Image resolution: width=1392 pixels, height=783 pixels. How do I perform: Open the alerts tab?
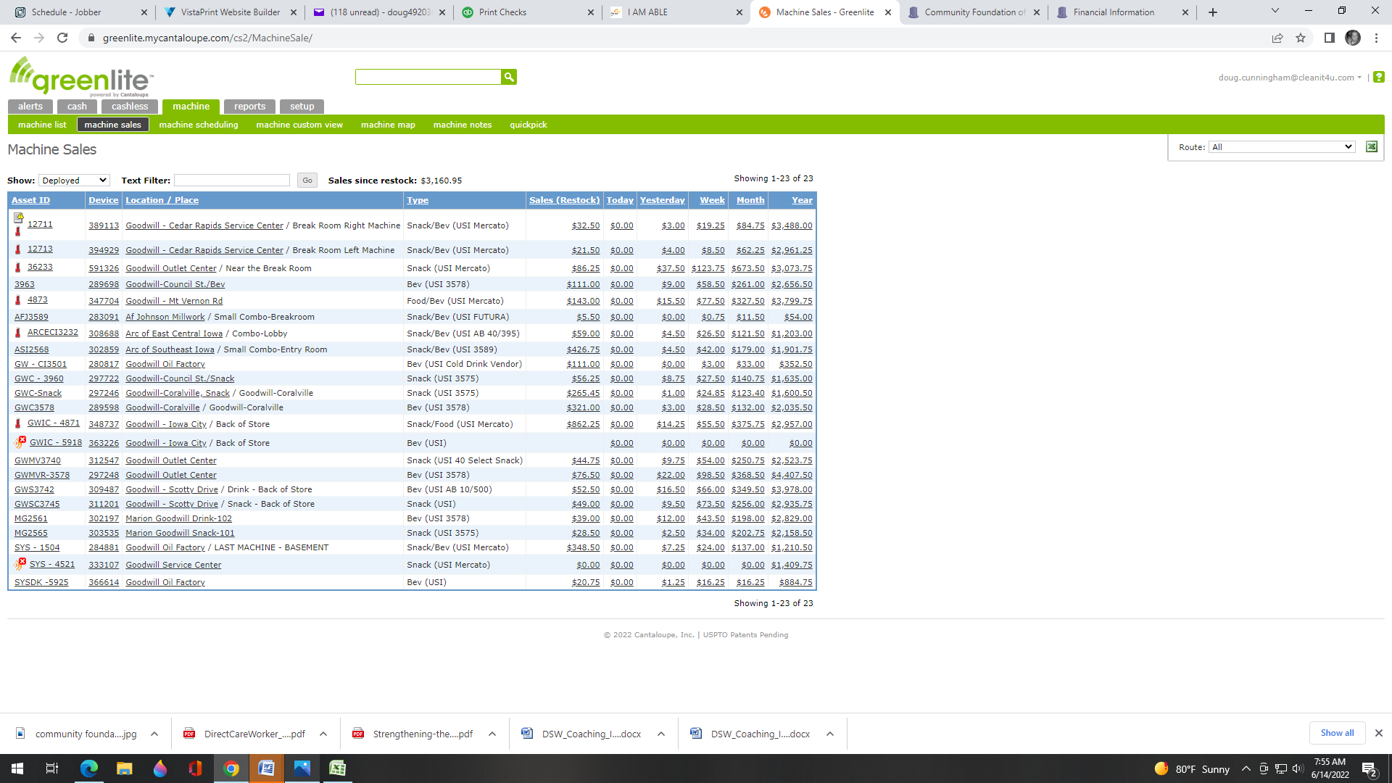[x=30, y=107]
